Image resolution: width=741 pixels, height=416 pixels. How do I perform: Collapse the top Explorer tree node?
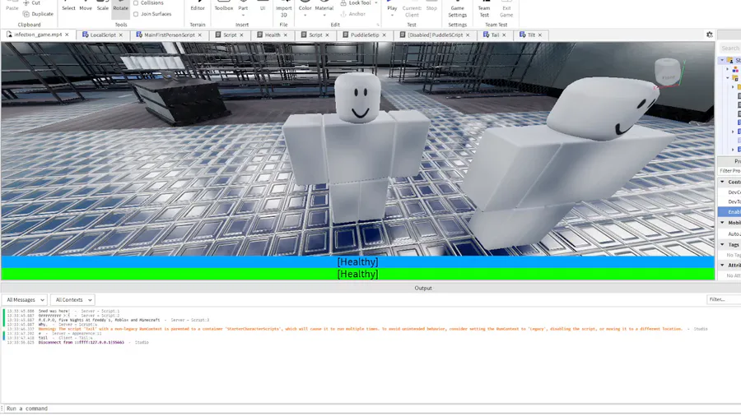click(722, 60)
